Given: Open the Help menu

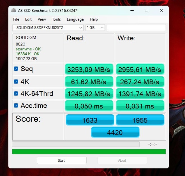Looking at the screenshot, I should pyautogui.click(x=94, y=19).
